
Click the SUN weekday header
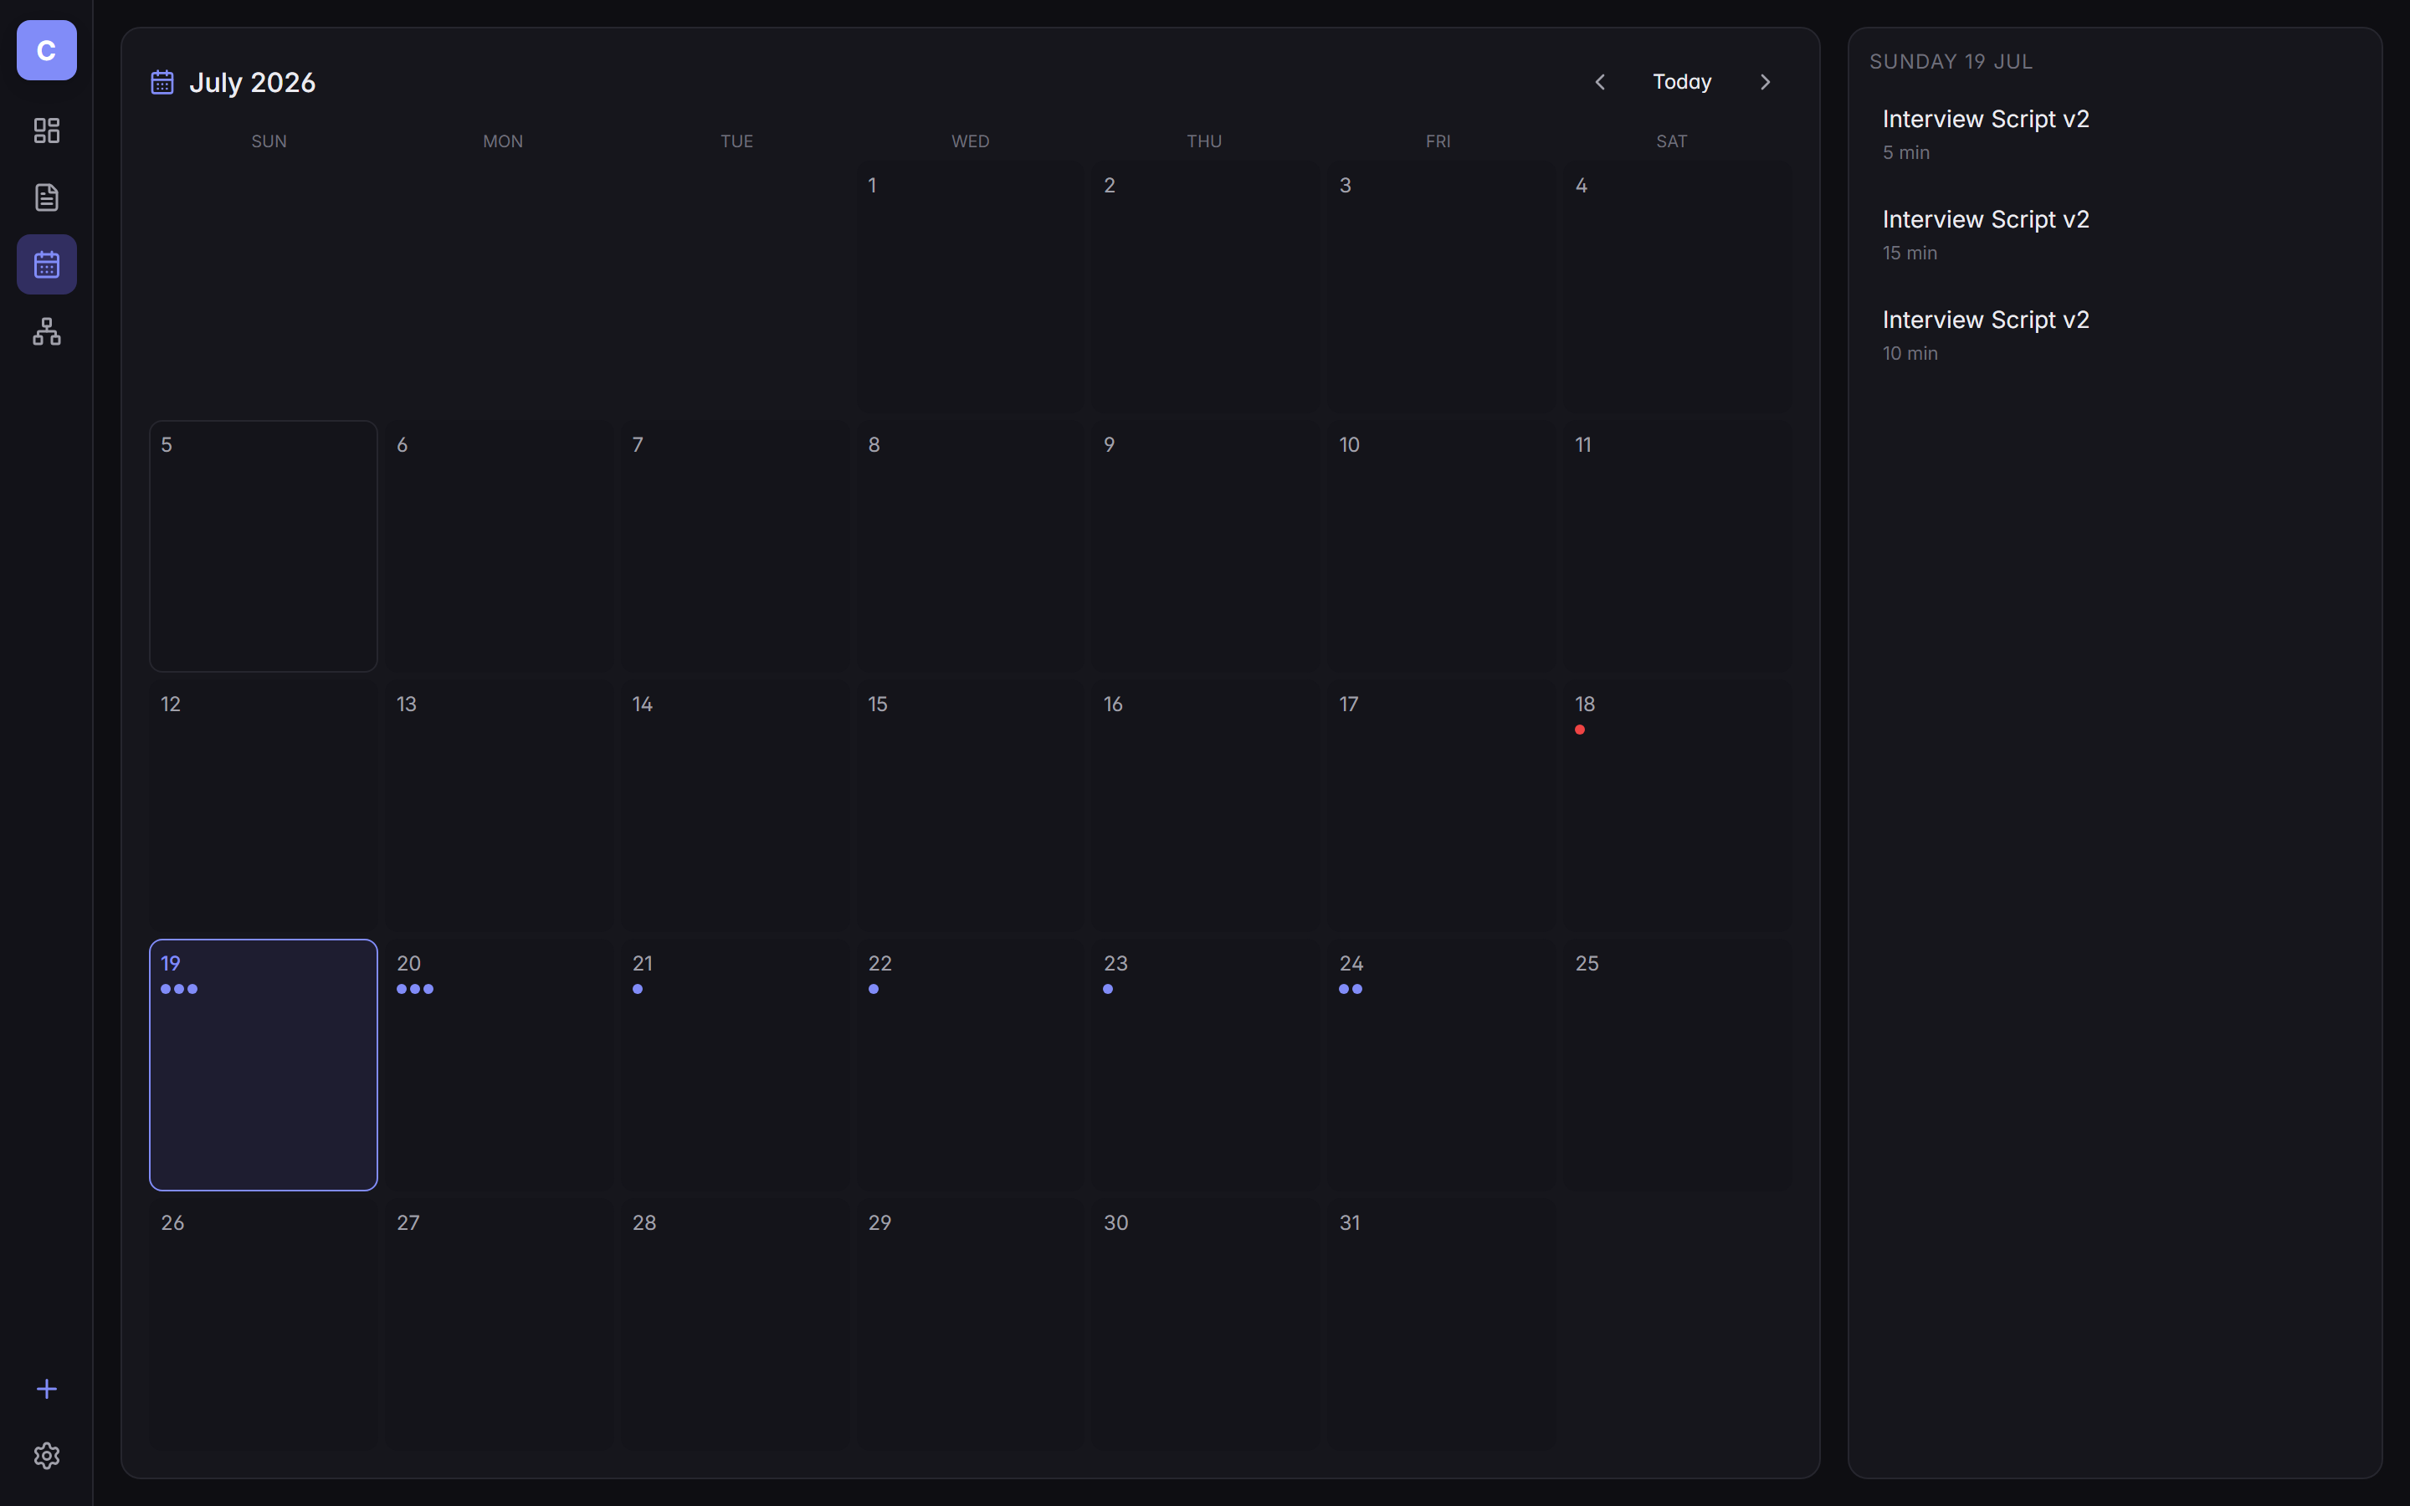pos(269,141)
